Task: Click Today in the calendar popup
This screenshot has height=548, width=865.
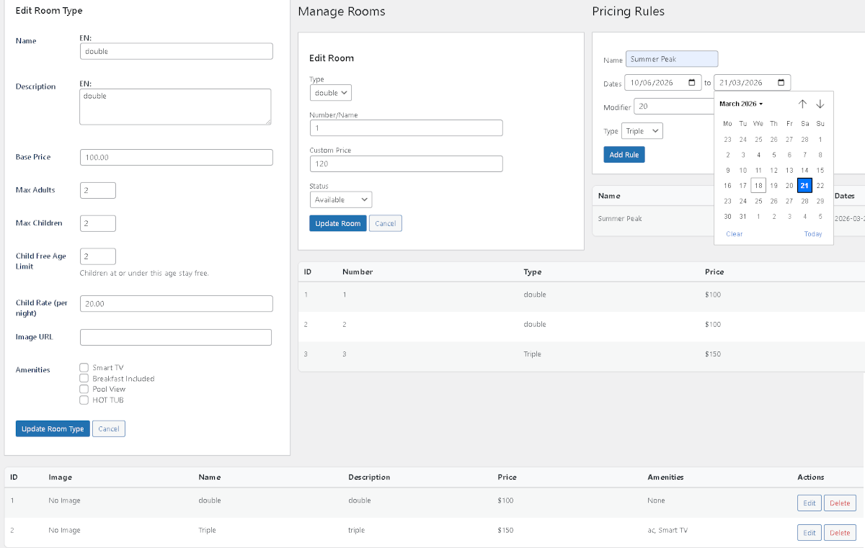Action: coord(812,233)
